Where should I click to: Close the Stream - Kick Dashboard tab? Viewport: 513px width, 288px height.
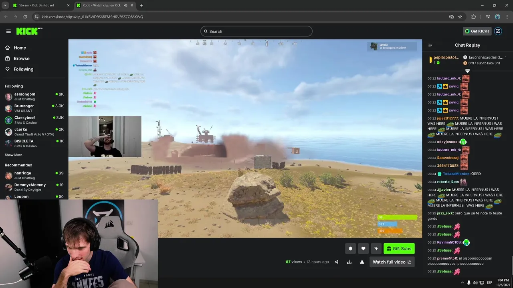point(68,5)
